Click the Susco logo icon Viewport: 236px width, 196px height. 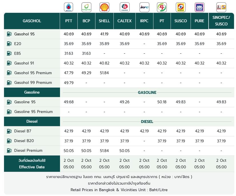click(x=181, y=7)
